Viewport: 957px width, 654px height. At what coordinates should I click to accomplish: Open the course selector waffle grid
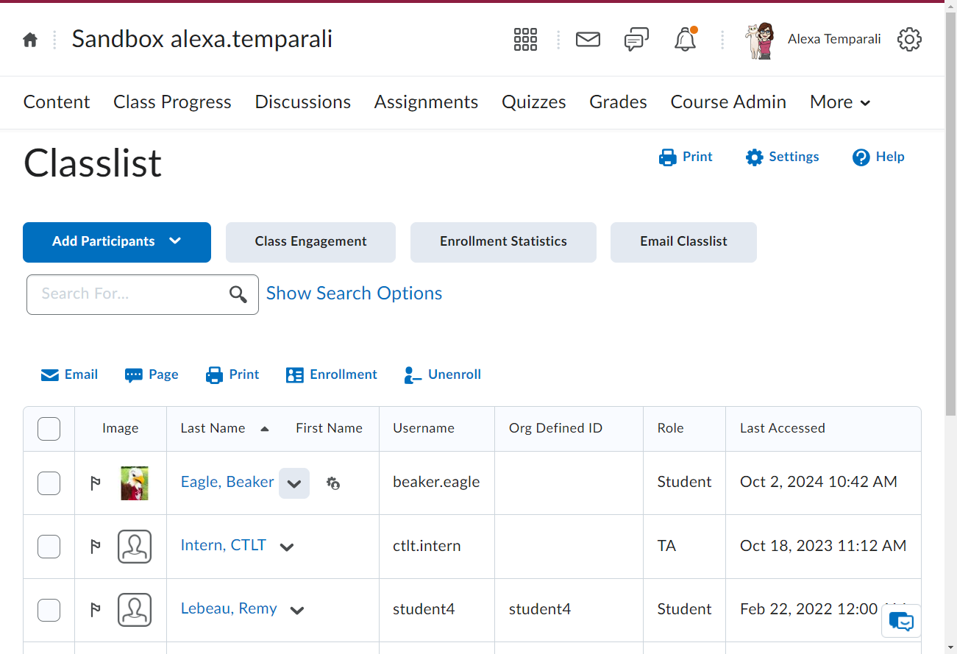click(525, 39)
